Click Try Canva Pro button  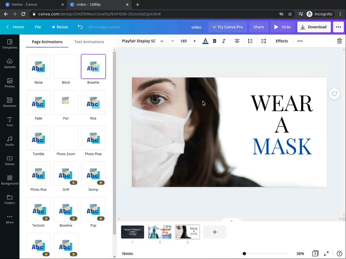pos(228,27)
